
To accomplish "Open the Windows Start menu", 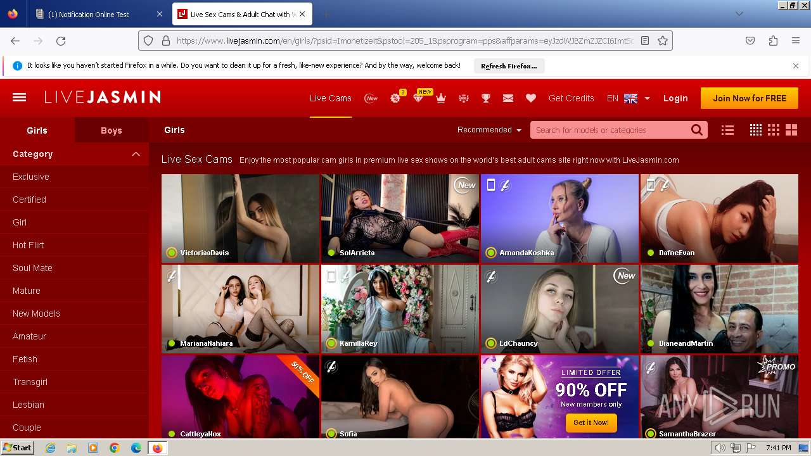I will 17,448.
